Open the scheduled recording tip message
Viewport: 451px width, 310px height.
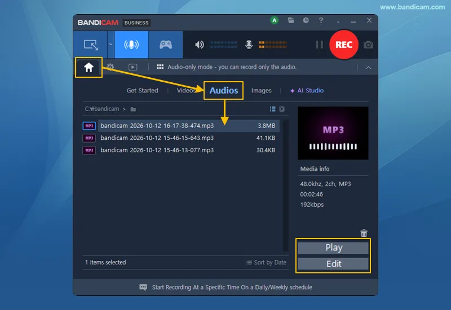(232, 287)
